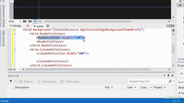
Task: Collapse the Grid.ColumnDefinitions node
Action: (15, 49)
